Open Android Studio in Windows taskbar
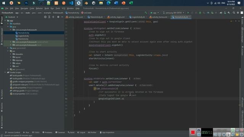Viewport: 244px width, 137px height. pos(79,3)
